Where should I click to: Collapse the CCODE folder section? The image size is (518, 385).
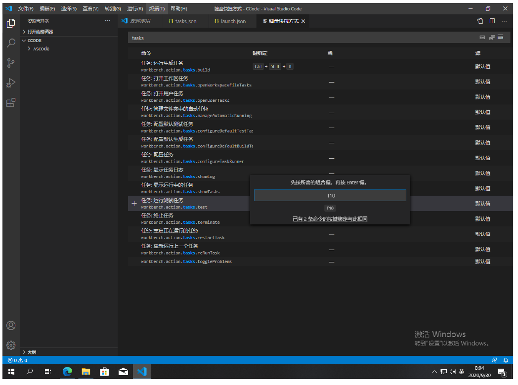click(x=34, y=41)
